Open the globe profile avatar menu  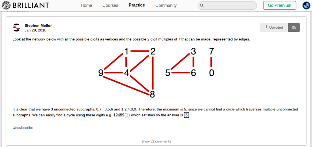point(306,5)
